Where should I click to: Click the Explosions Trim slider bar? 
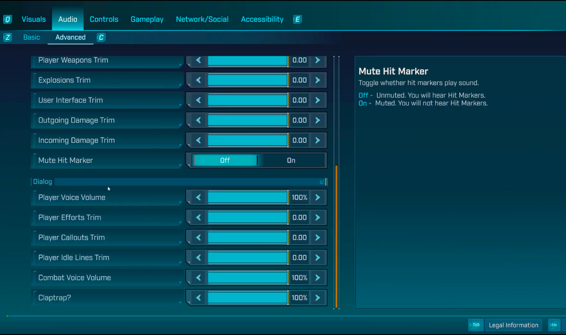(x=248, y=80)
